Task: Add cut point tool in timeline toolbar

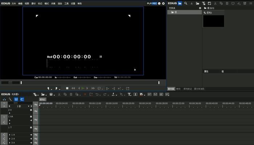Action: [x=114, y=94]
